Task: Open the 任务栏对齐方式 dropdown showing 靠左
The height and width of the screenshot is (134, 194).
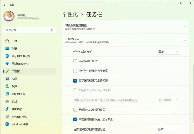Action: pyautogui.click(x=168, y=51)
